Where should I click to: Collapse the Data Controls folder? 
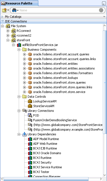(x=19, y=97)
